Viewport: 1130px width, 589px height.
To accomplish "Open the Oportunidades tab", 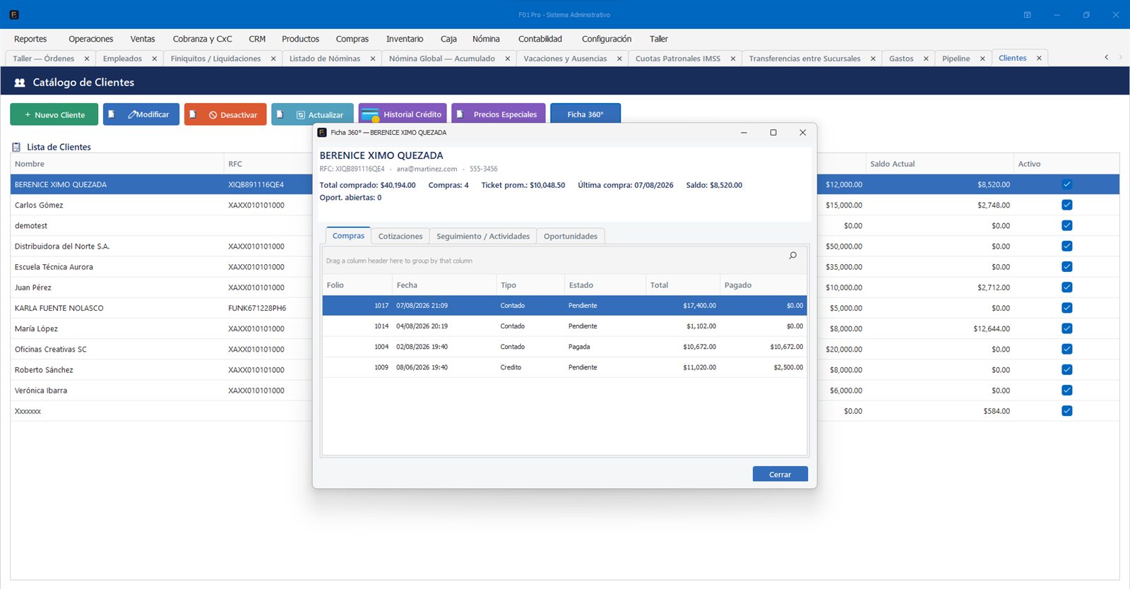I will [571, 236].
